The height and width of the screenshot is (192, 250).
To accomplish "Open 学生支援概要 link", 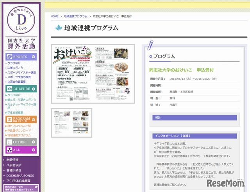I will click(15, 112).
